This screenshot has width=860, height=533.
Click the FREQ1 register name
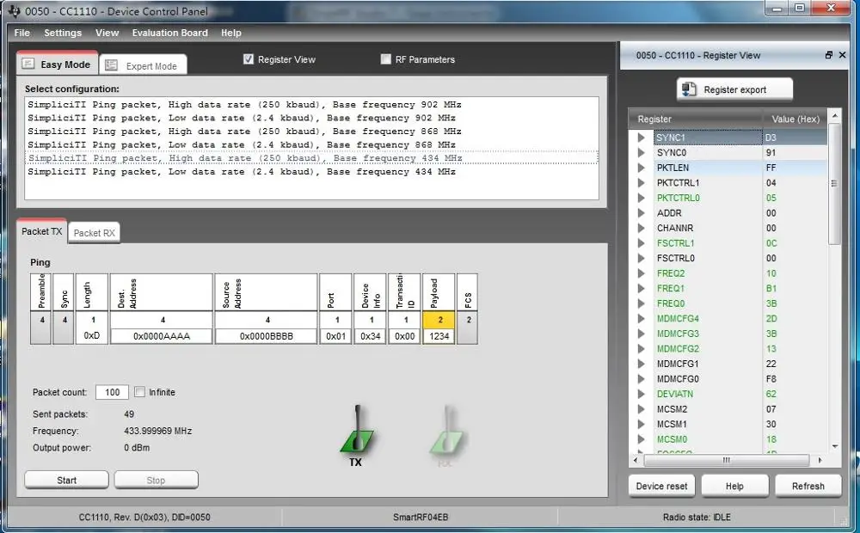(x=670, y=288)
